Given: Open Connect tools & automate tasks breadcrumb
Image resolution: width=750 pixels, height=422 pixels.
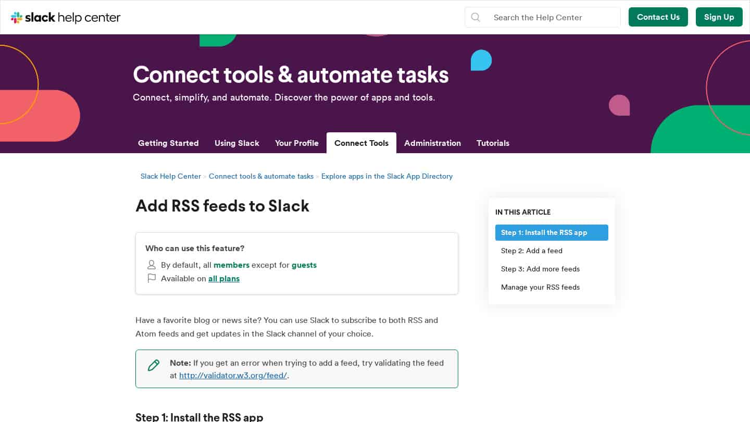Looking at the screenshot, I should 261,176.
